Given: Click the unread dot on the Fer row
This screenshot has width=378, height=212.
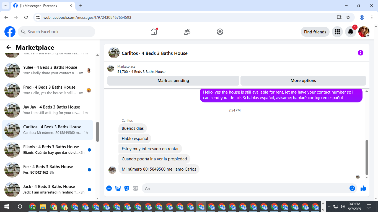Looking at the screenshot, I should point(89,170).
